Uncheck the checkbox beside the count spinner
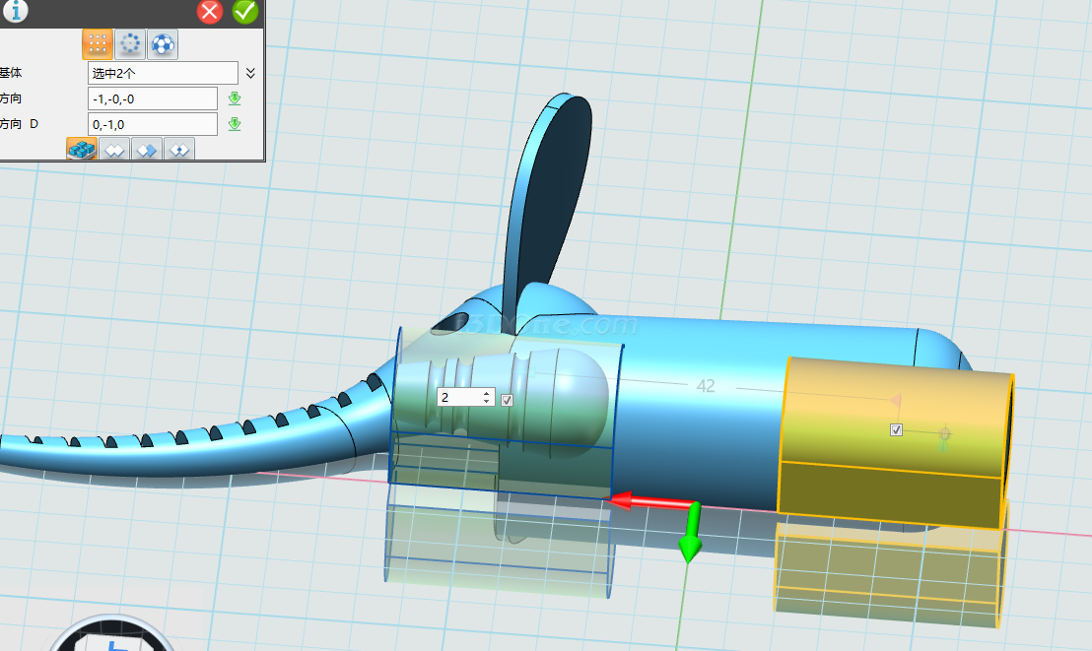This screenshot has height=651, width=1092. (x=507, y=399)
